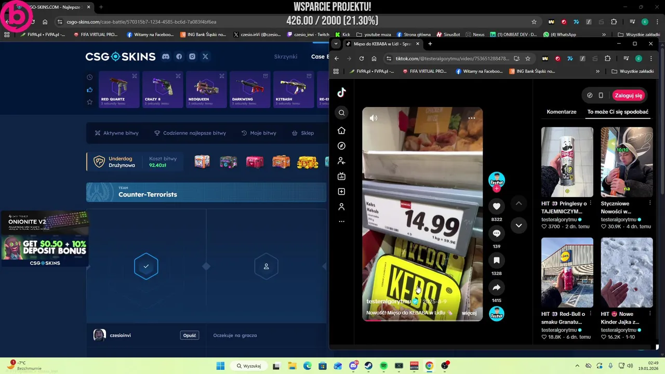The image size is (665, 374).
Task: Open TikTok more options dots in sidebar
Action: 341,221
